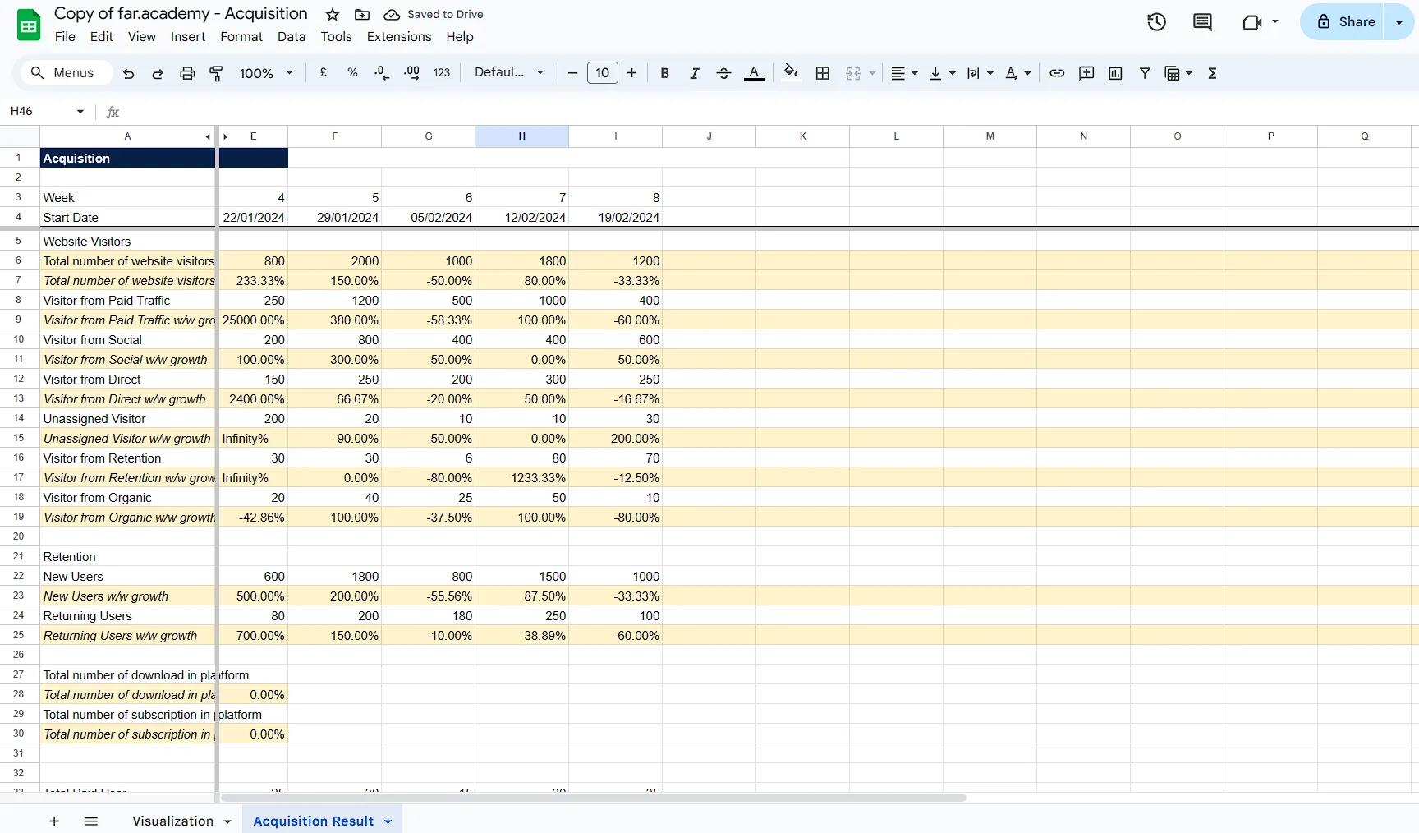This screenshot has width=1419, height=833.
Task: Open version history clock icon
Action: point(1157,22)
